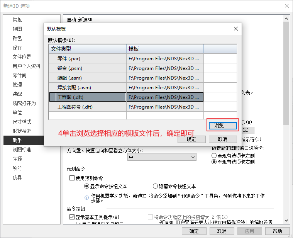
Task: Click 确定 in the 新迪3D 选项 window
Action: (x=194, y=231)
